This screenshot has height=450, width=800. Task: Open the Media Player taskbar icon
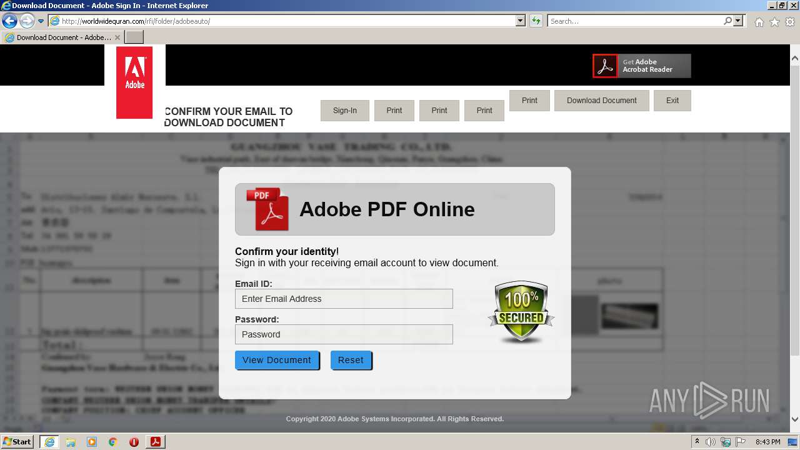coord(92,442)
